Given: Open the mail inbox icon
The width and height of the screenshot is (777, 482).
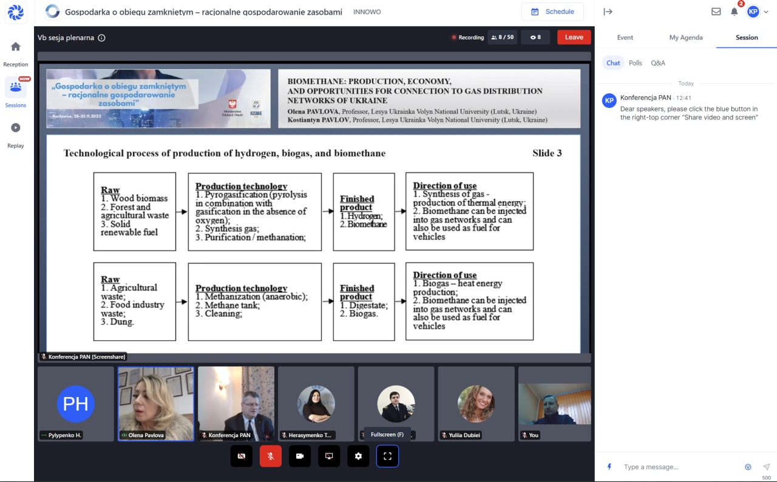Looking at the screenshot, I should 716,12.
